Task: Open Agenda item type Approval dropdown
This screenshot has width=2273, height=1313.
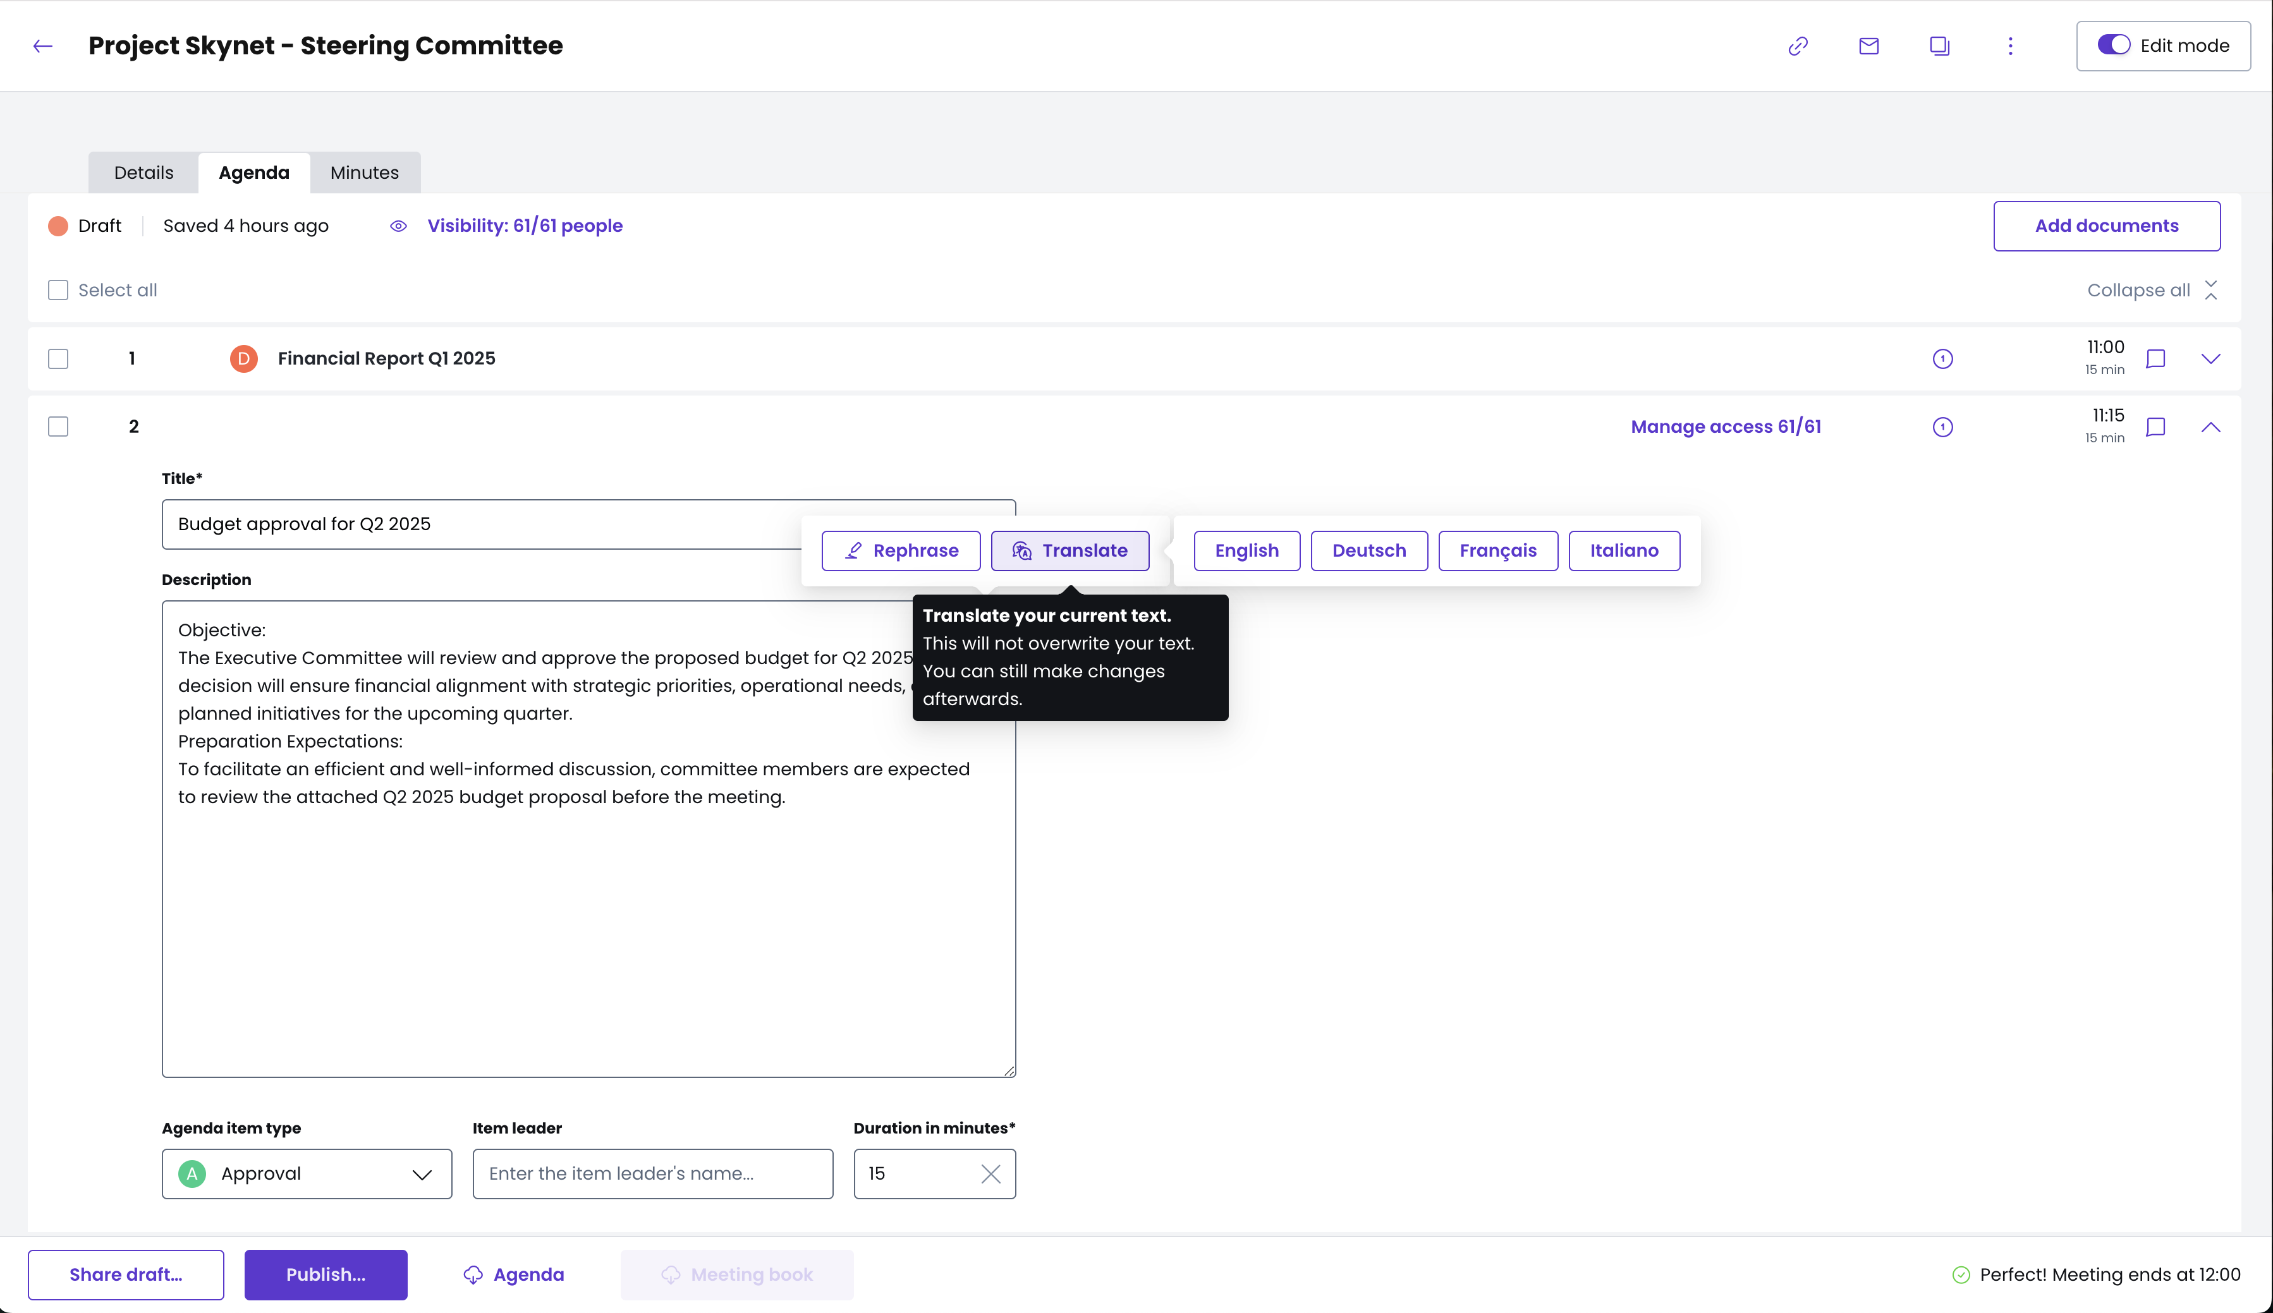Action: pos(307,1173)
